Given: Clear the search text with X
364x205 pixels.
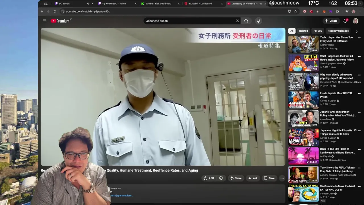Looking at the screenshot, I should (237, 21).
